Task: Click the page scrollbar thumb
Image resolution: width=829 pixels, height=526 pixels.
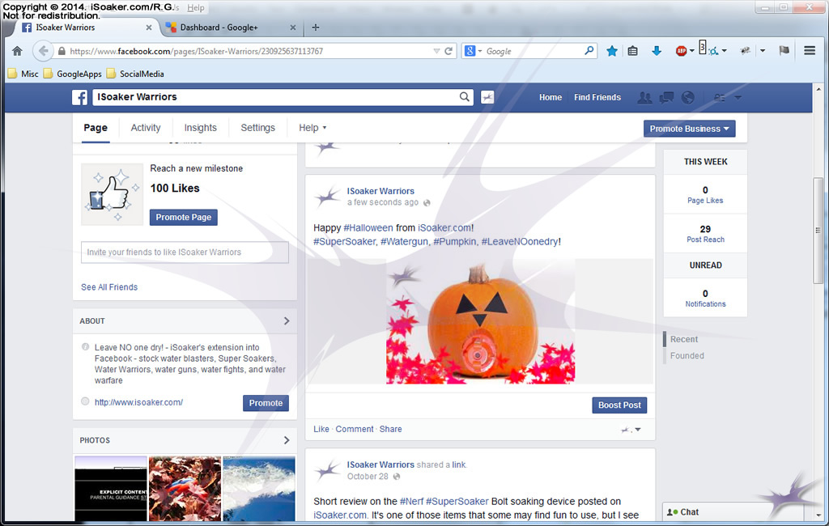Action: (x=818, y=231)
